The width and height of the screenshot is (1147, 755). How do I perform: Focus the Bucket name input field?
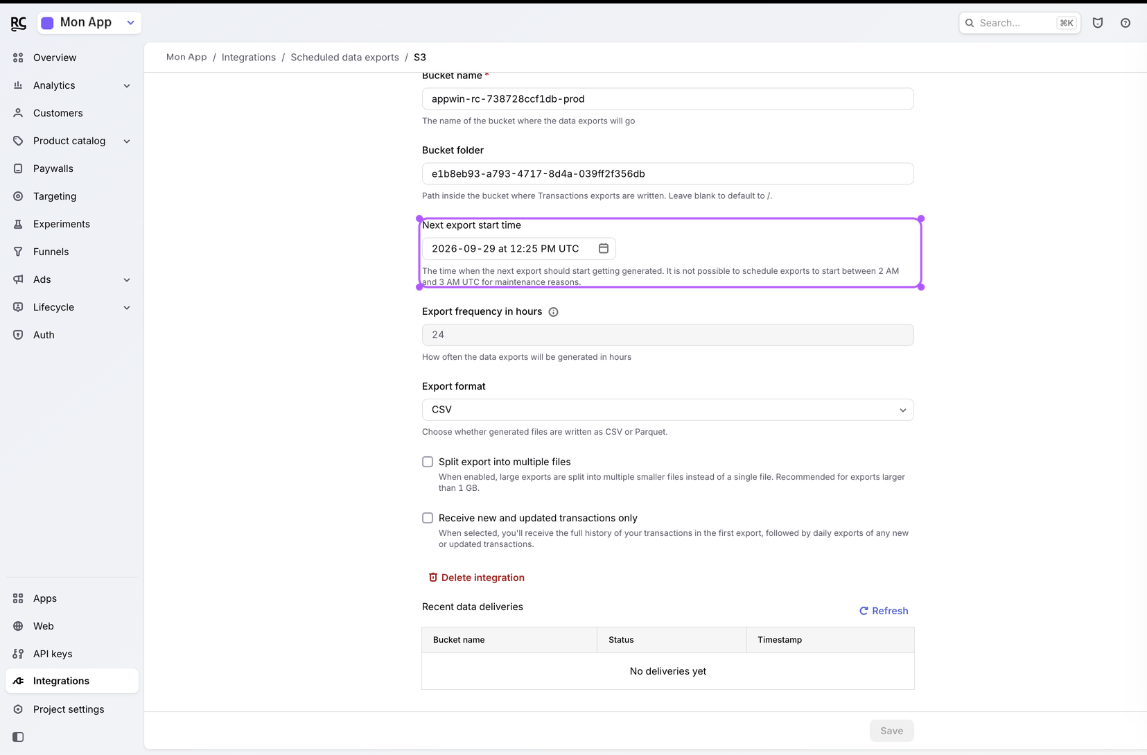668,99
